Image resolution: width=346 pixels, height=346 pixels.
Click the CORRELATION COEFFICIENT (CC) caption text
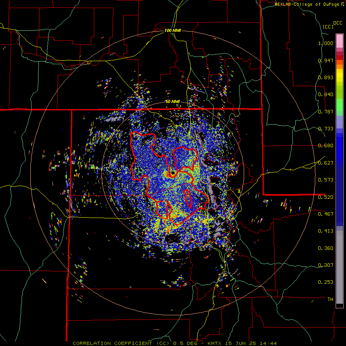coord(121,343)
